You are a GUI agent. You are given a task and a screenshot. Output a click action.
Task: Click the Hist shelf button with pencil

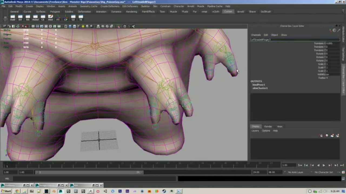coord(50,18)
